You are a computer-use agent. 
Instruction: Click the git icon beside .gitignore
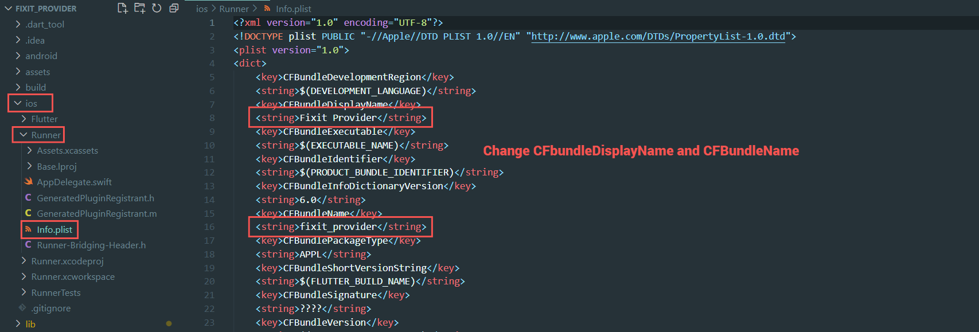[22, 308]
